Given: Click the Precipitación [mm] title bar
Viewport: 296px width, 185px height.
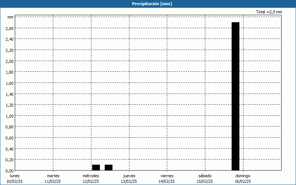Looking at the screenshot, I should (148, 4).
